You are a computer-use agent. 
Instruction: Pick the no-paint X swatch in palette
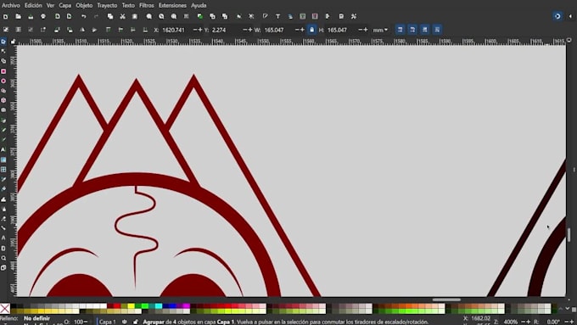coord(5,308)
